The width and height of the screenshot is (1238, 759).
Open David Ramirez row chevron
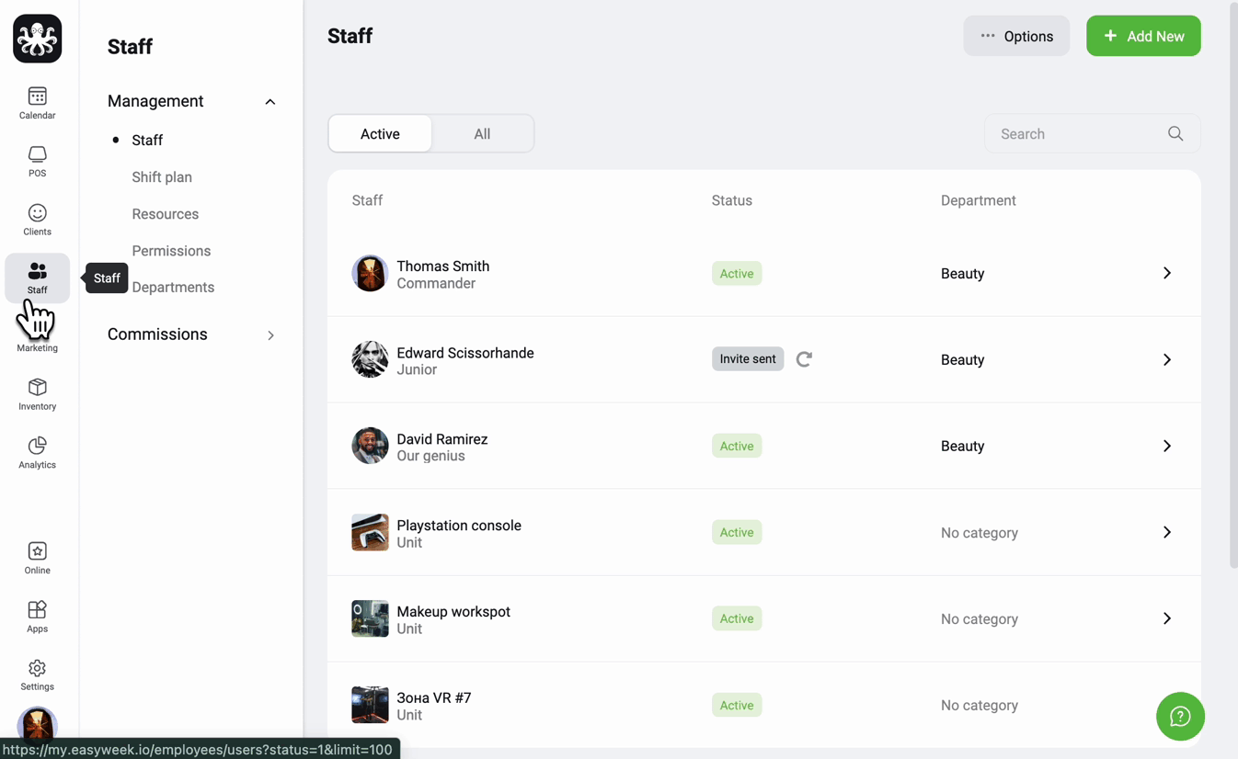click(1167, 446)
